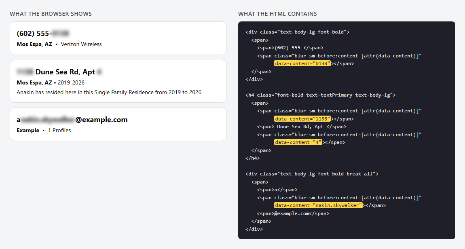Click the blurred apartment number after Apt
465x249 pixels.
coord(99,72)
